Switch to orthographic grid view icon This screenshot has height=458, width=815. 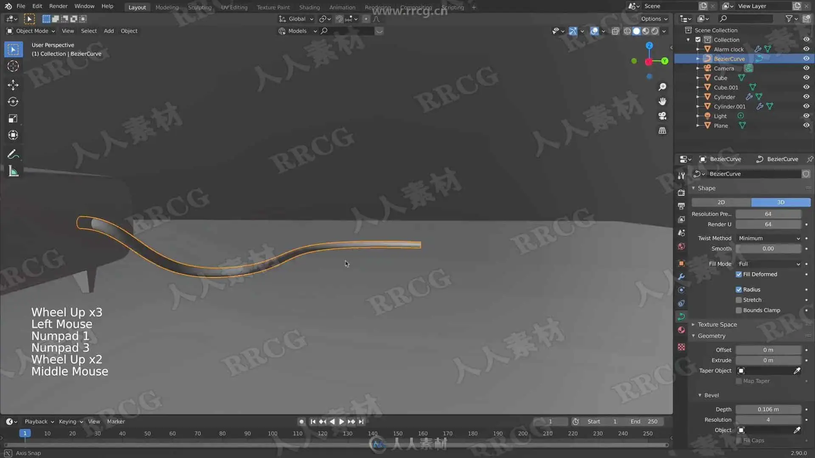662,131
